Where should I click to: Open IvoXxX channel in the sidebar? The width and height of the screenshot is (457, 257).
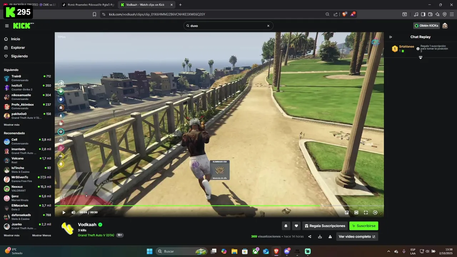[x=27, y=87]
